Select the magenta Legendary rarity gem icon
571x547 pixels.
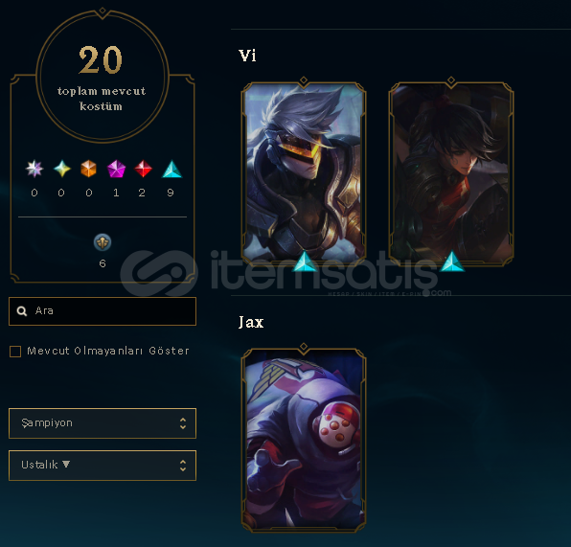pos(116,169)
